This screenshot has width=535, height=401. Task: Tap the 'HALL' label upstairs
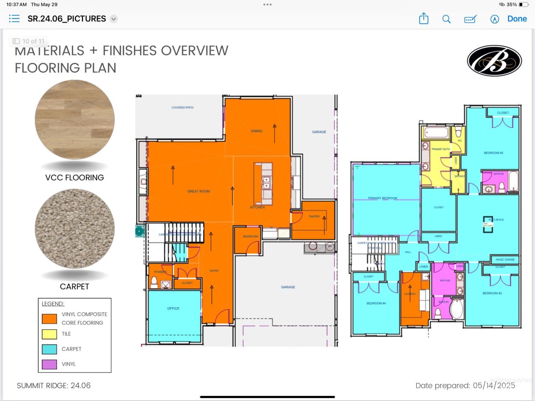click(x=408, y=252)
